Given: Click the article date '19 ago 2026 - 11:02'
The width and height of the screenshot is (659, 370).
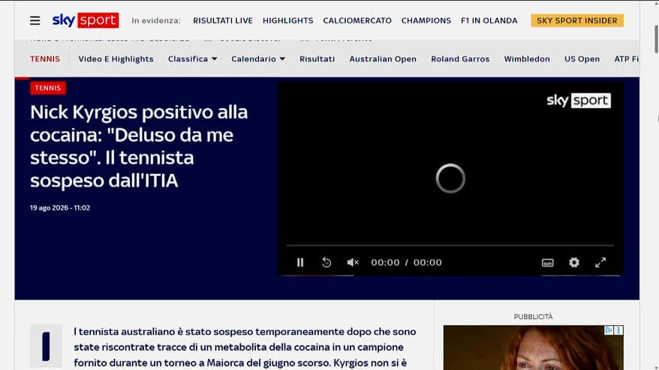Looking at the screenshot, I should (60, 207).
